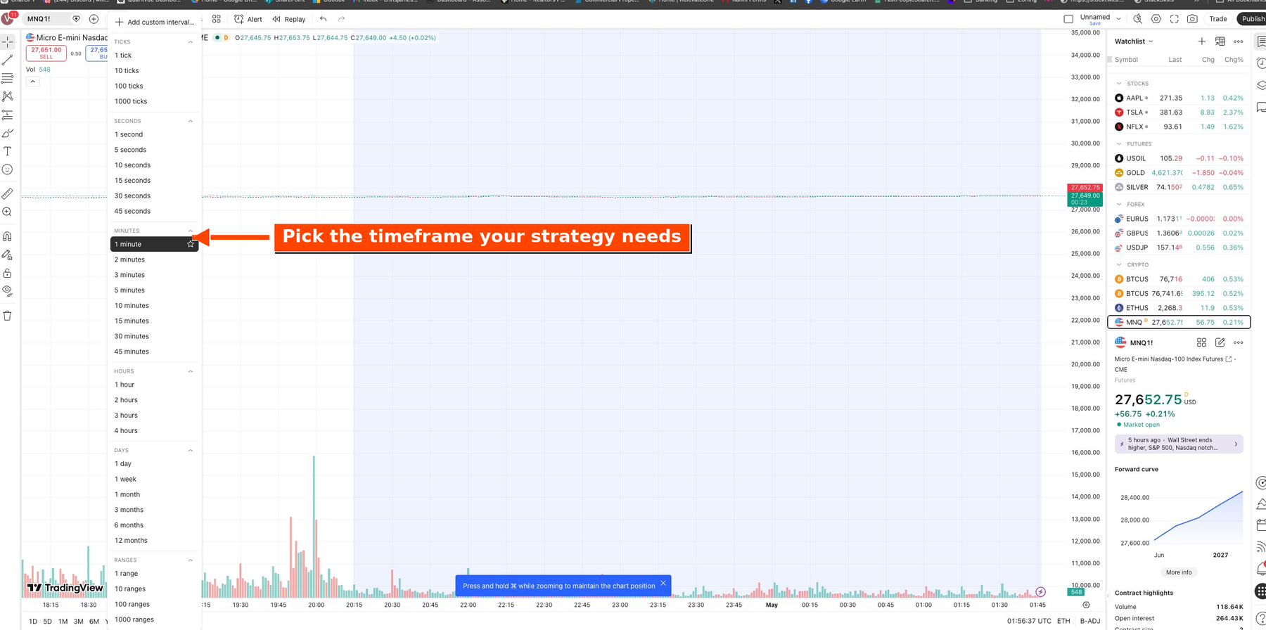Collapse the TICKS interval section
The image size is (1266, 630).
[191, 42]
